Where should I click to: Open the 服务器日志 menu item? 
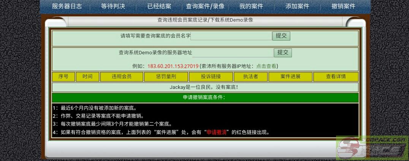click(67, 6)
